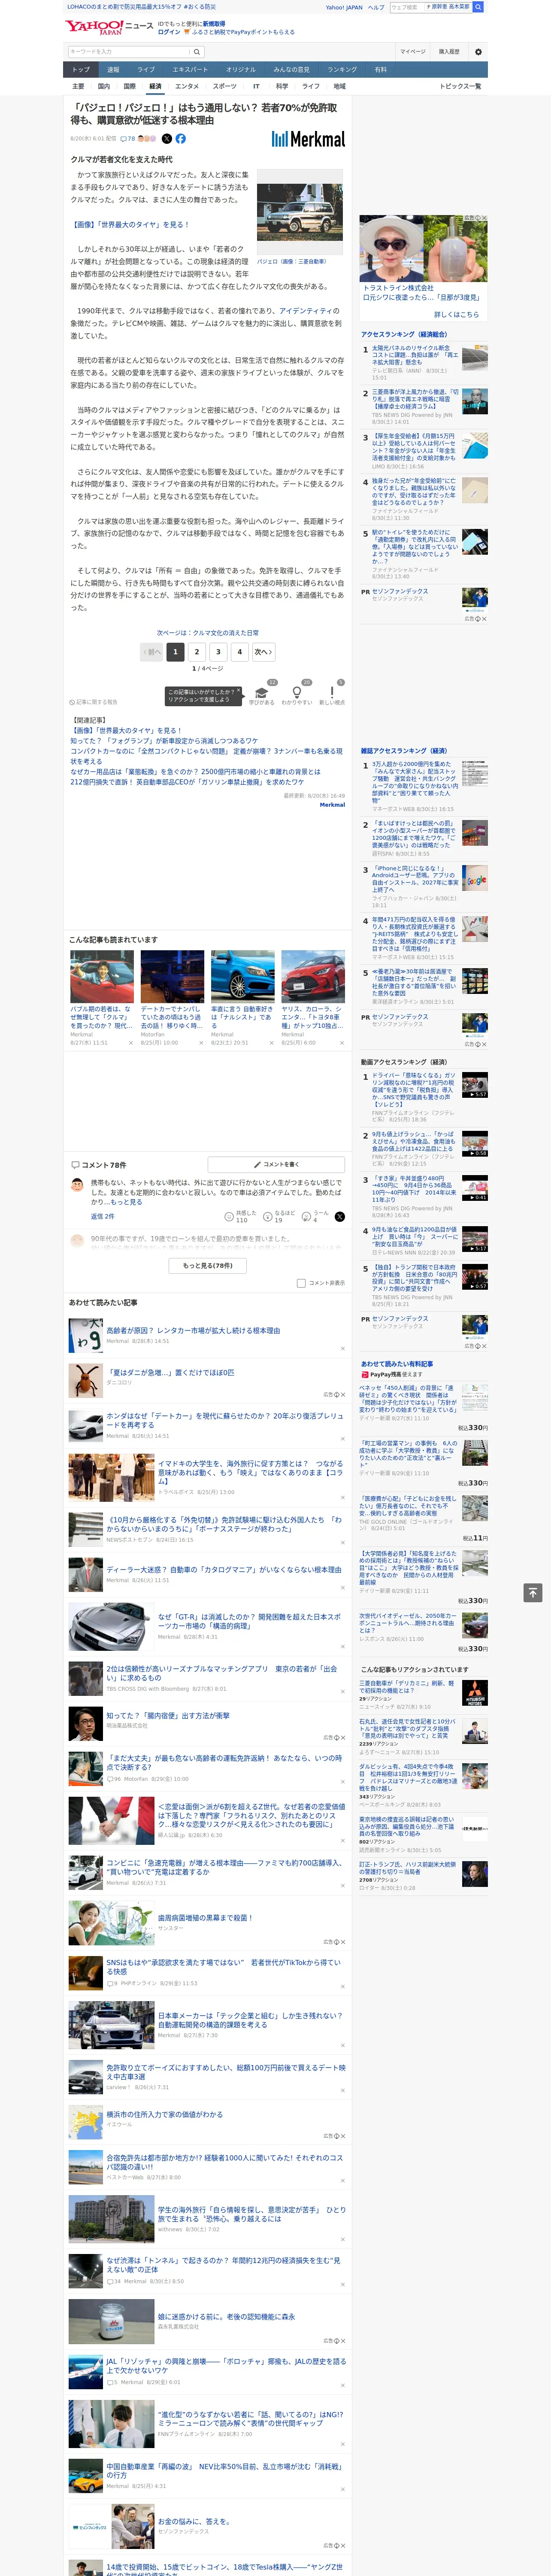
Task: Click web search button in top bar
Action: click(x=478, y=7)
